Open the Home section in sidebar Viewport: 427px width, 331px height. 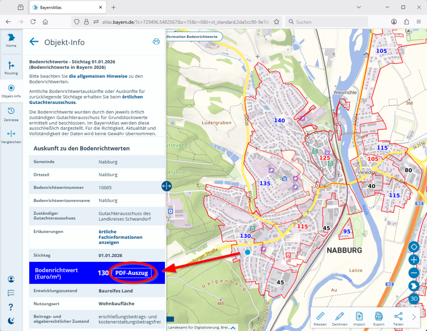pos(11,40)
